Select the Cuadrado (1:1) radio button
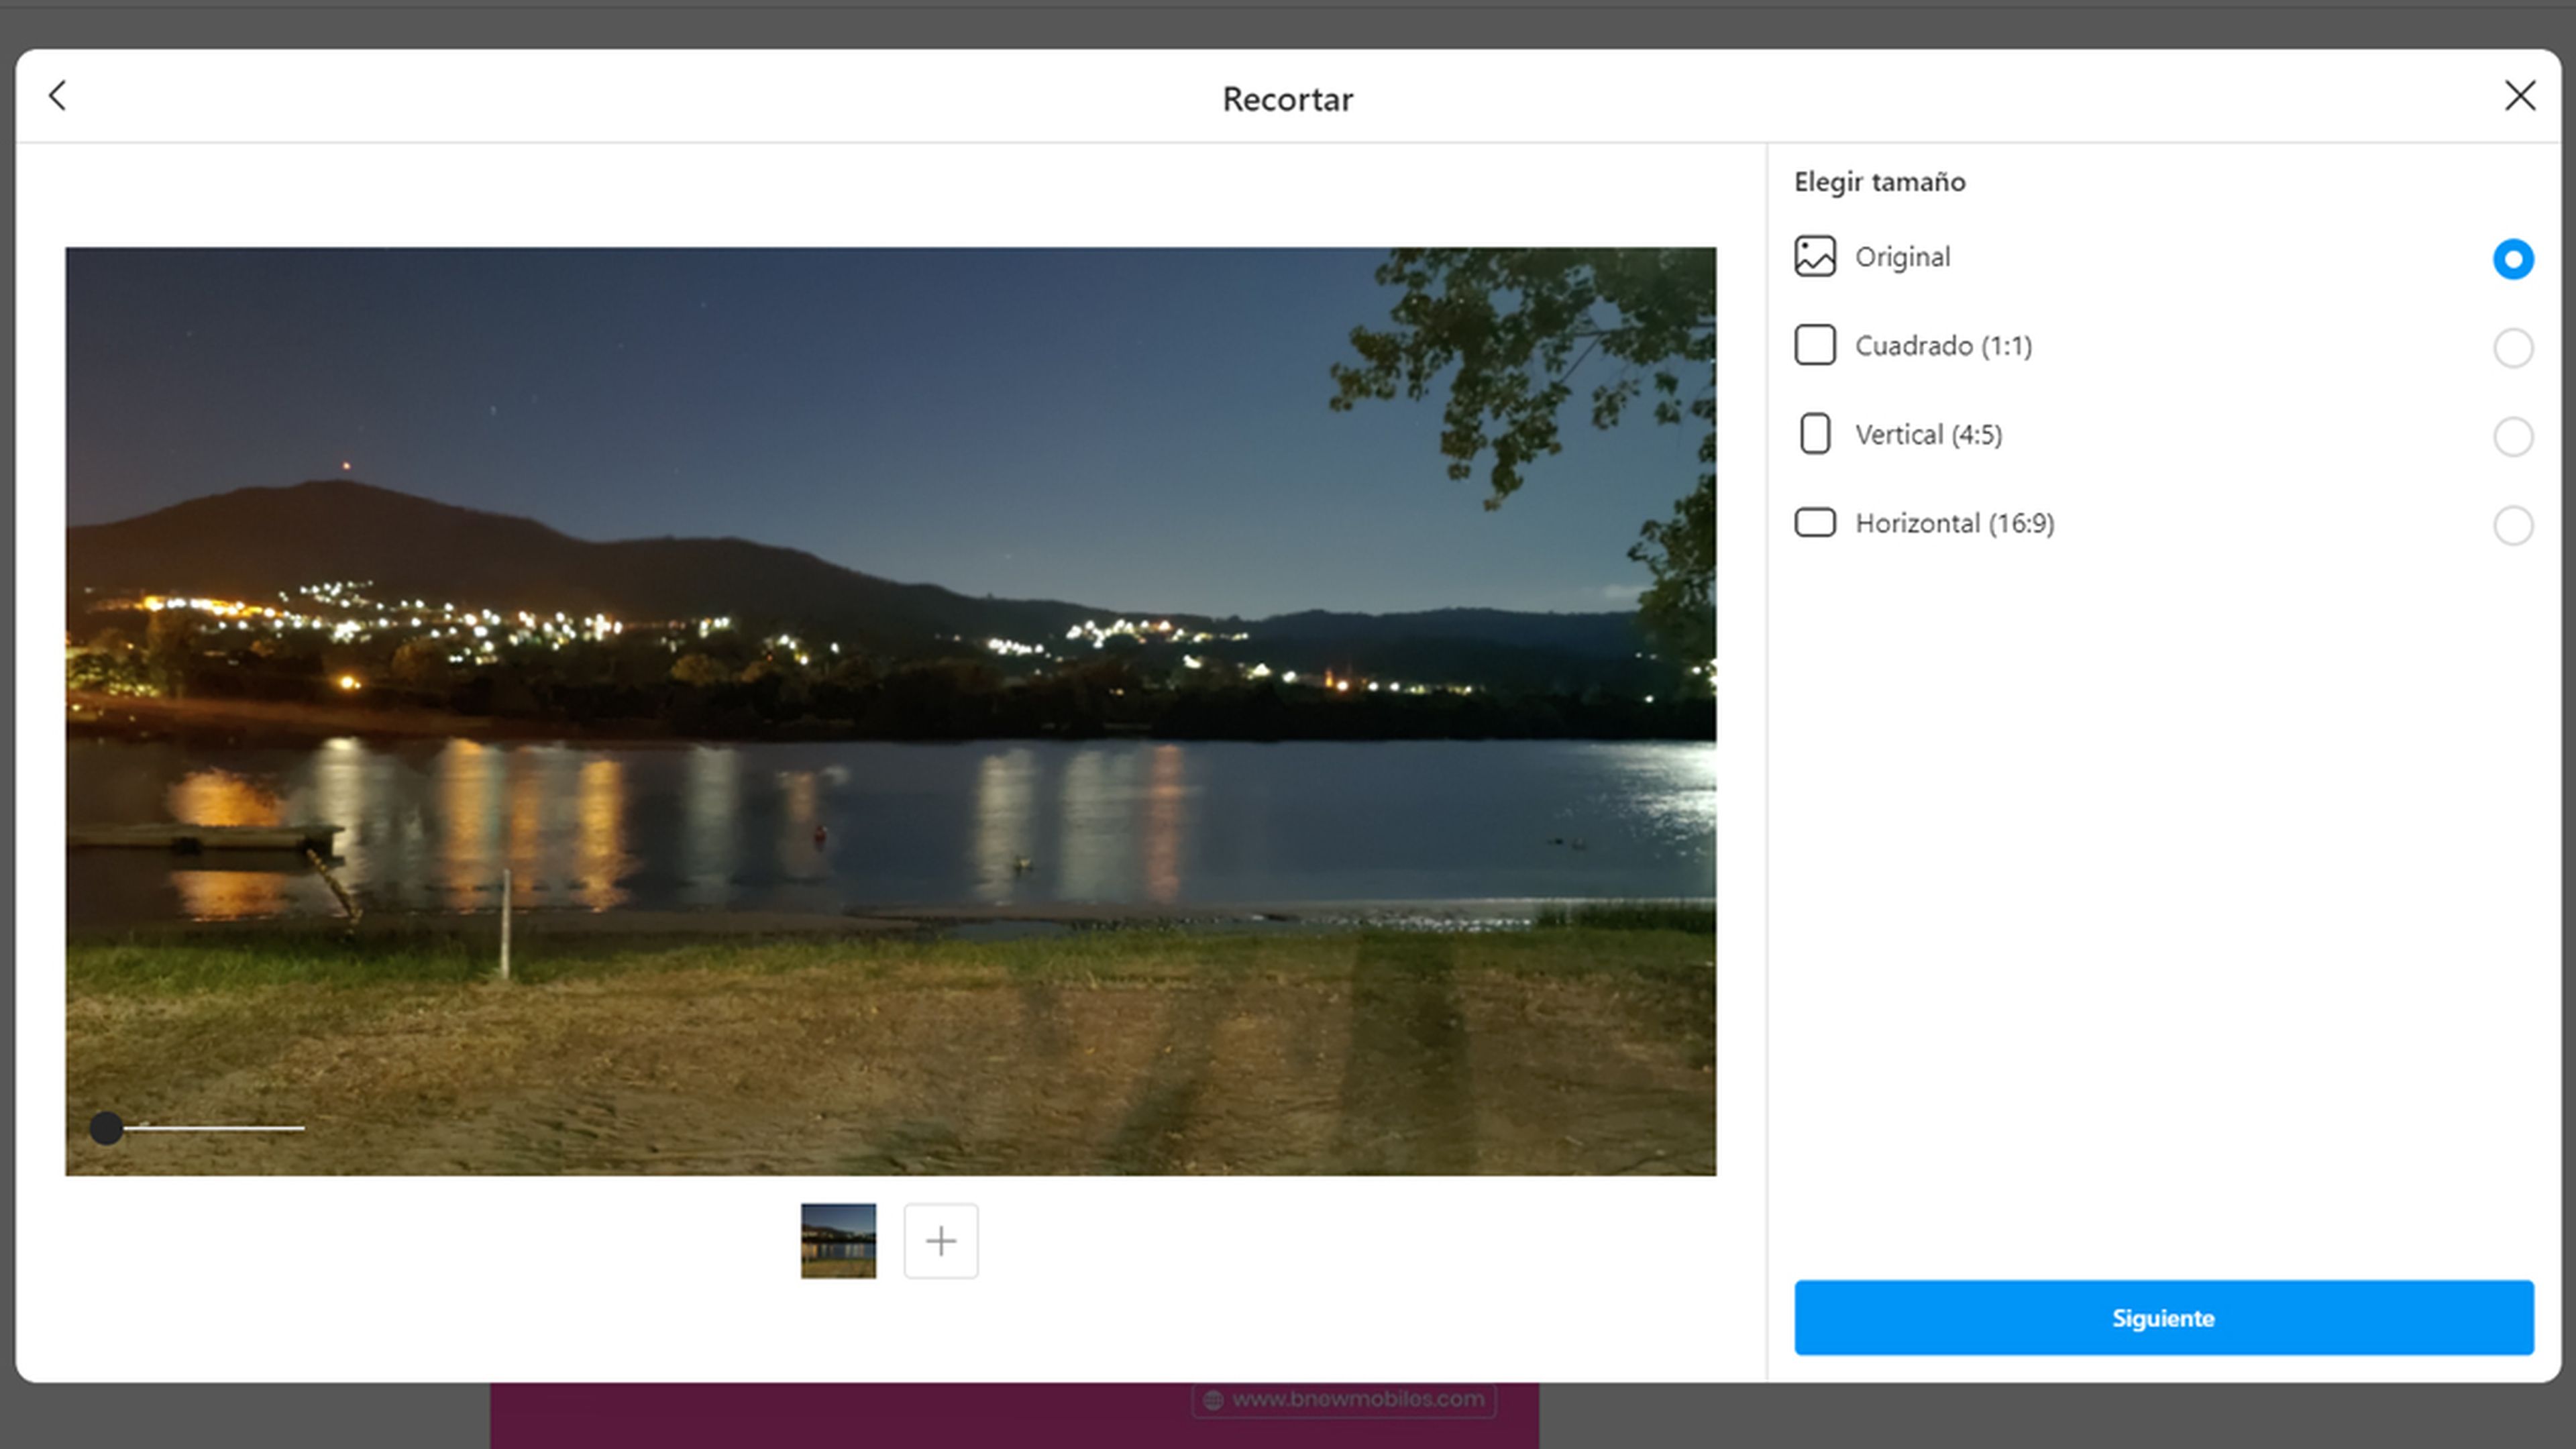 [2513, 348]
